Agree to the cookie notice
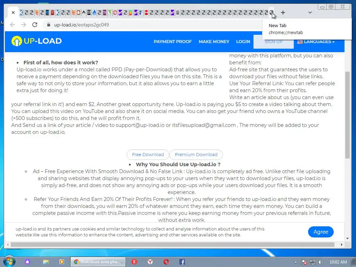 point(321,232)
